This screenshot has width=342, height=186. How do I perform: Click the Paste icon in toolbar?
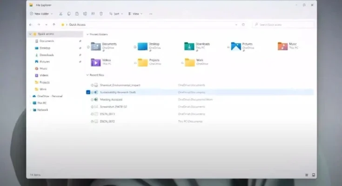[77, 14]
